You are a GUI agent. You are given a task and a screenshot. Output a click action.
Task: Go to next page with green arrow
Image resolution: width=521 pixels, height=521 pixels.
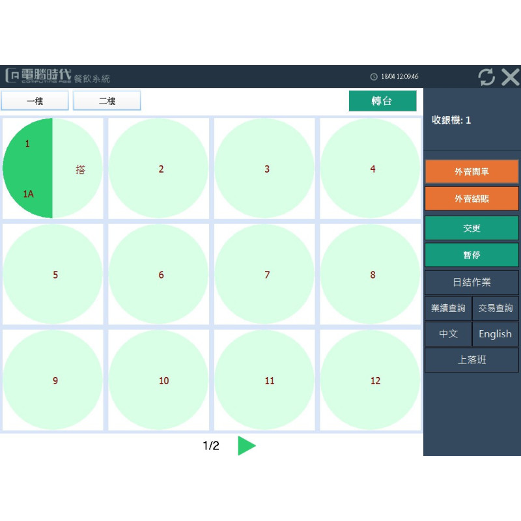(x=246, y=445)
